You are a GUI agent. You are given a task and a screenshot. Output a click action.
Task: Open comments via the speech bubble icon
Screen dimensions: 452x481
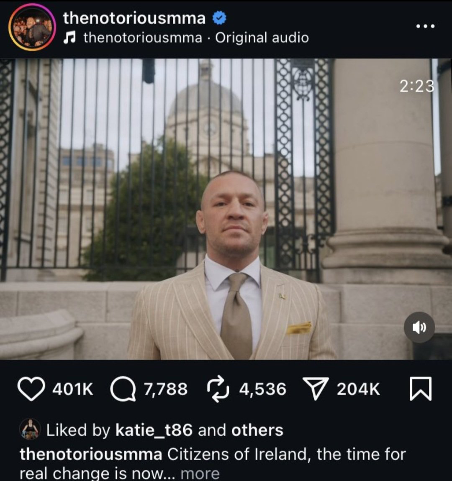123,389
